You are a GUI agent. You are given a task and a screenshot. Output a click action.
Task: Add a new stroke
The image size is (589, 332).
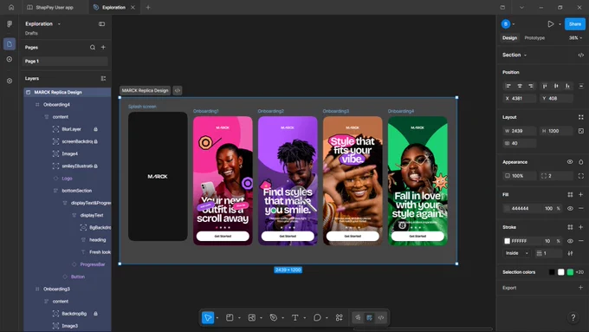tap(580, 227)
